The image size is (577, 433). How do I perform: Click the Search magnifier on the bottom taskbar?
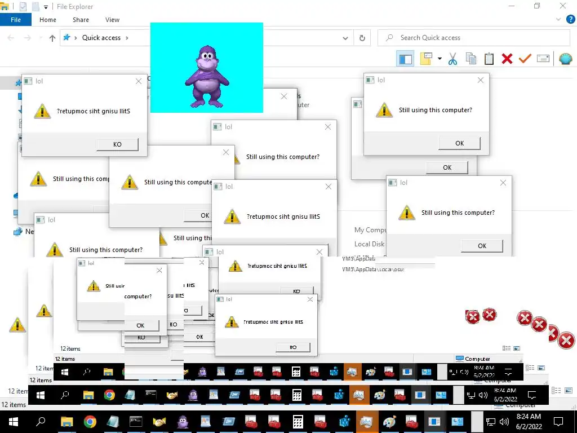coord(41,422)
